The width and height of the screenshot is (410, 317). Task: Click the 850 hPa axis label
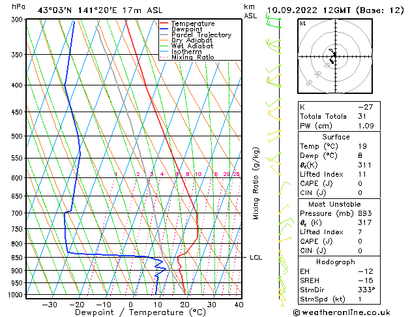pos(18,258)
